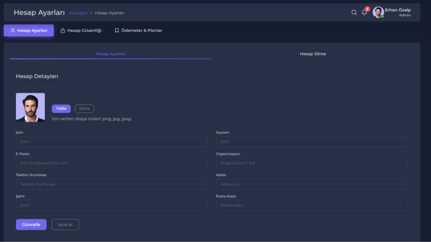The image size is (431, 242).
Task: Open the Hesap Silme sub-tab
Action: pos(313,53)
